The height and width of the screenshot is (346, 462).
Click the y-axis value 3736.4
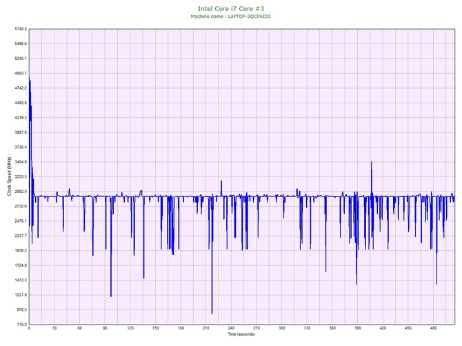pos(21,147)
